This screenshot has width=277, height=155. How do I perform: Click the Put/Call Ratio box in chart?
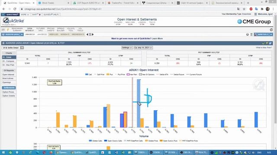click(55, 82)
